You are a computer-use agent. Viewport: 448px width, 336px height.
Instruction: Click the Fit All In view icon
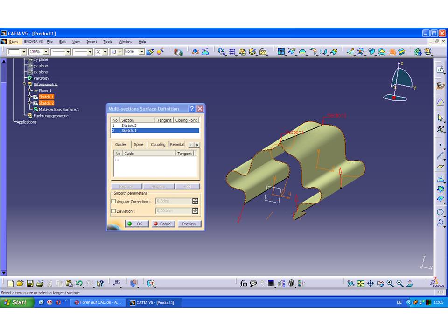[361, 283]
